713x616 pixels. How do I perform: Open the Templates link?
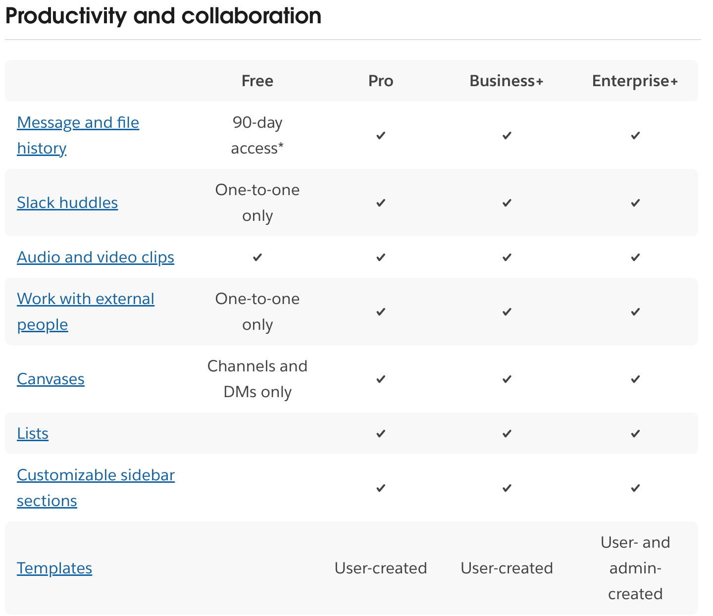click(54, 568)
